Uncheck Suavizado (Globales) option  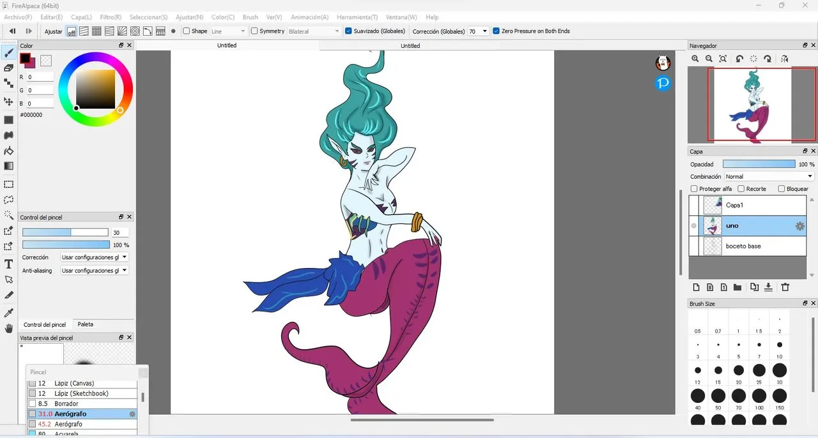click(348, 31)
